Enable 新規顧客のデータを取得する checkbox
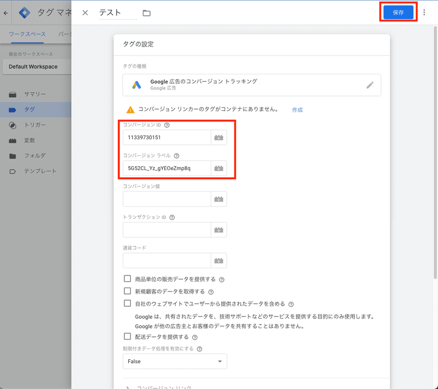This screenshot has width=438, height=389. (x=128, y=291)
